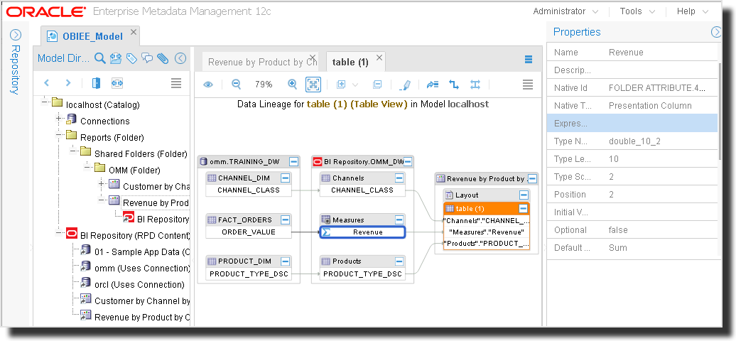Open the Tools menu
Image resolution: width=736 pixels, height=341 pixels.
(637, 11)
